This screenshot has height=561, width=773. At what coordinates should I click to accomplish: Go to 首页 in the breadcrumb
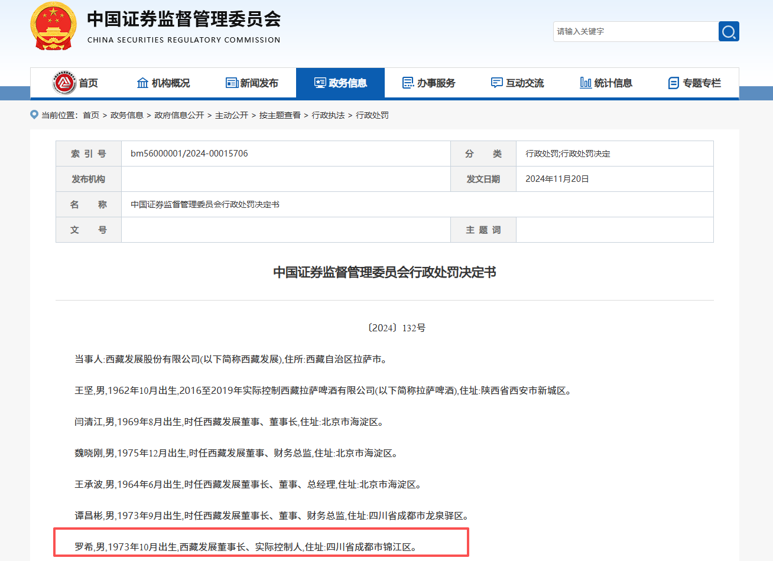point(91,115)
